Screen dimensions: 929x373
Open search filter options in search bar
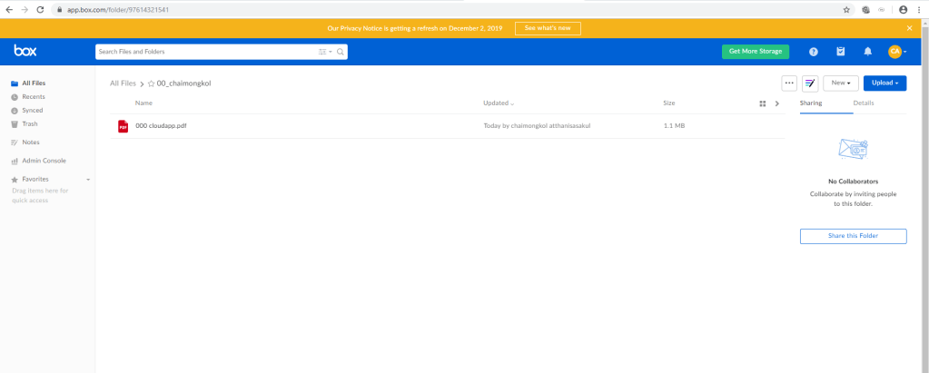coord(325,52)
